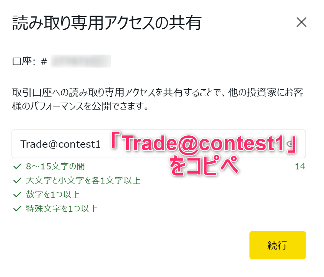Click checkmark icon beside 数字を1つ以上
Image resolution: width=324 pixels, height=277 pixels.
[17, 194]
